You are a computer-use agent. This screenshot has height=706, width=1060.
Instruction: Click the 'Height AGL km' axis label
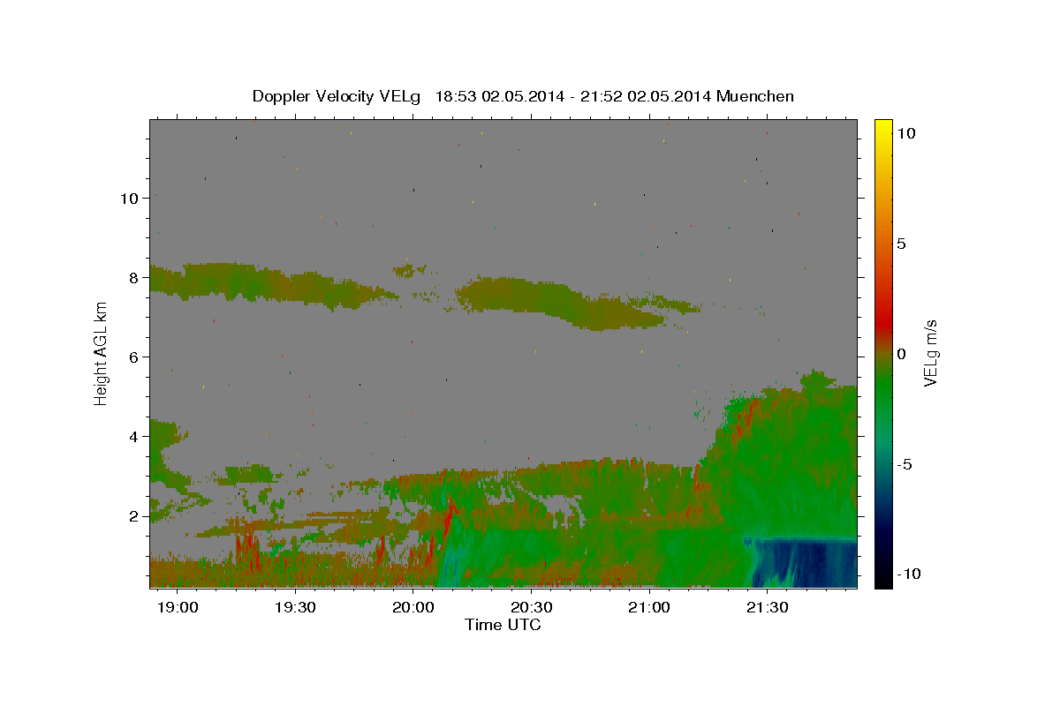[102, 353]
